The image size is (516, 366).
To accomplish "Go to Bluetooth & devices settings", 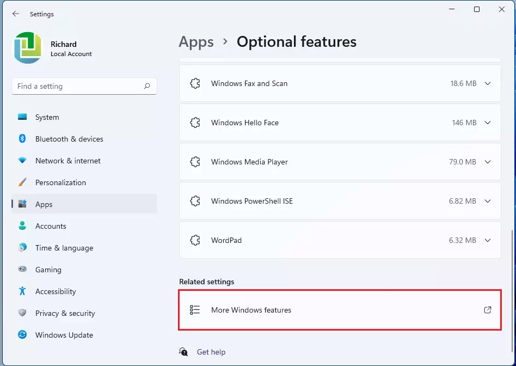I will coord(84,139).
